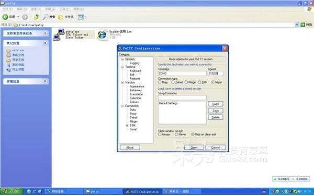Screen dimensions: 314x195
Task: Switch to the putty taskbar window
Action: 103,191
